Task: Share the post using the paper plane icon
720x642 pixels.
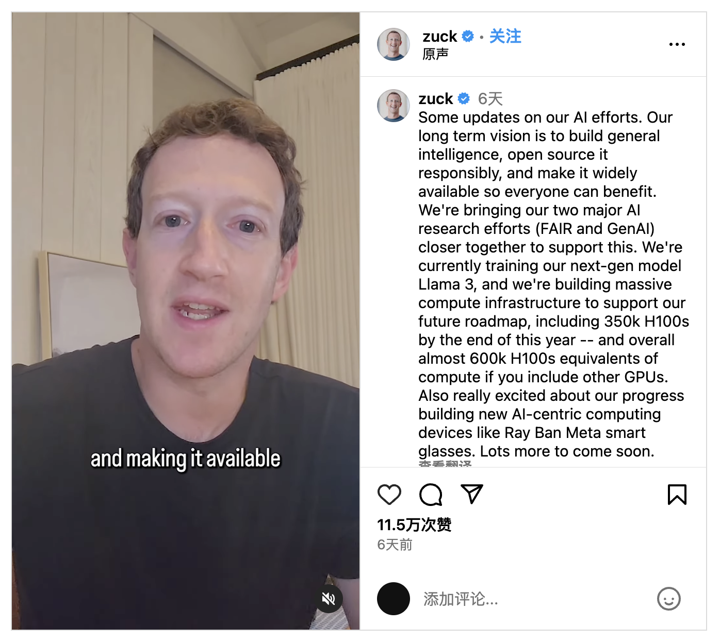Action: pos(472,494)
